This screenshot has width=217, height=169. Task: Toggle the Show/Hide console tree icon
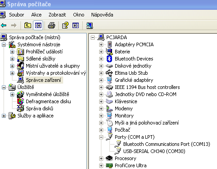click(x=38, y=25)
